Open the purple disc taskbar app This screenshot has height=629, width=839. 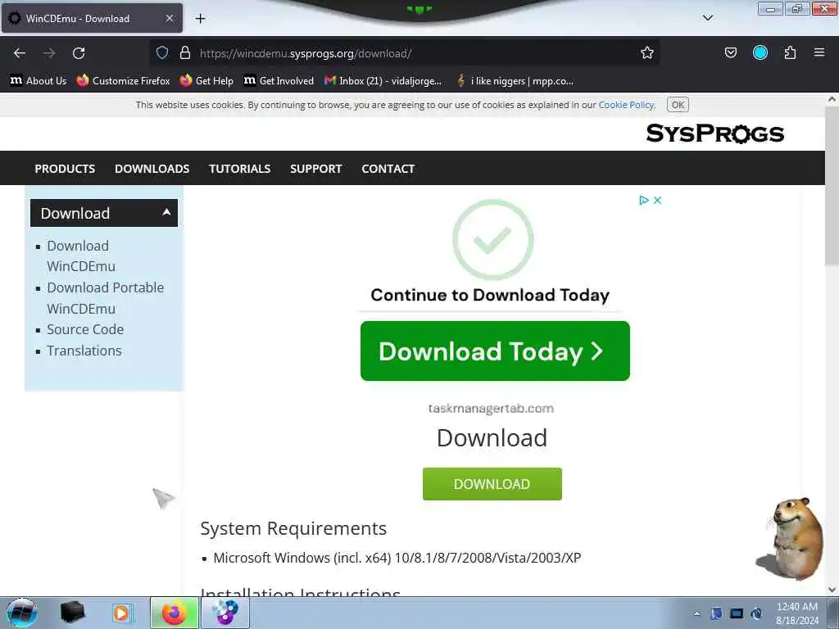click(x=225, y=613)
